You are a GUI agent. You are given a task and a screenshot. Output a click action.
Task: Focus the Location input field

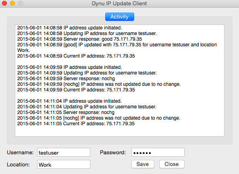coord(64,164)
